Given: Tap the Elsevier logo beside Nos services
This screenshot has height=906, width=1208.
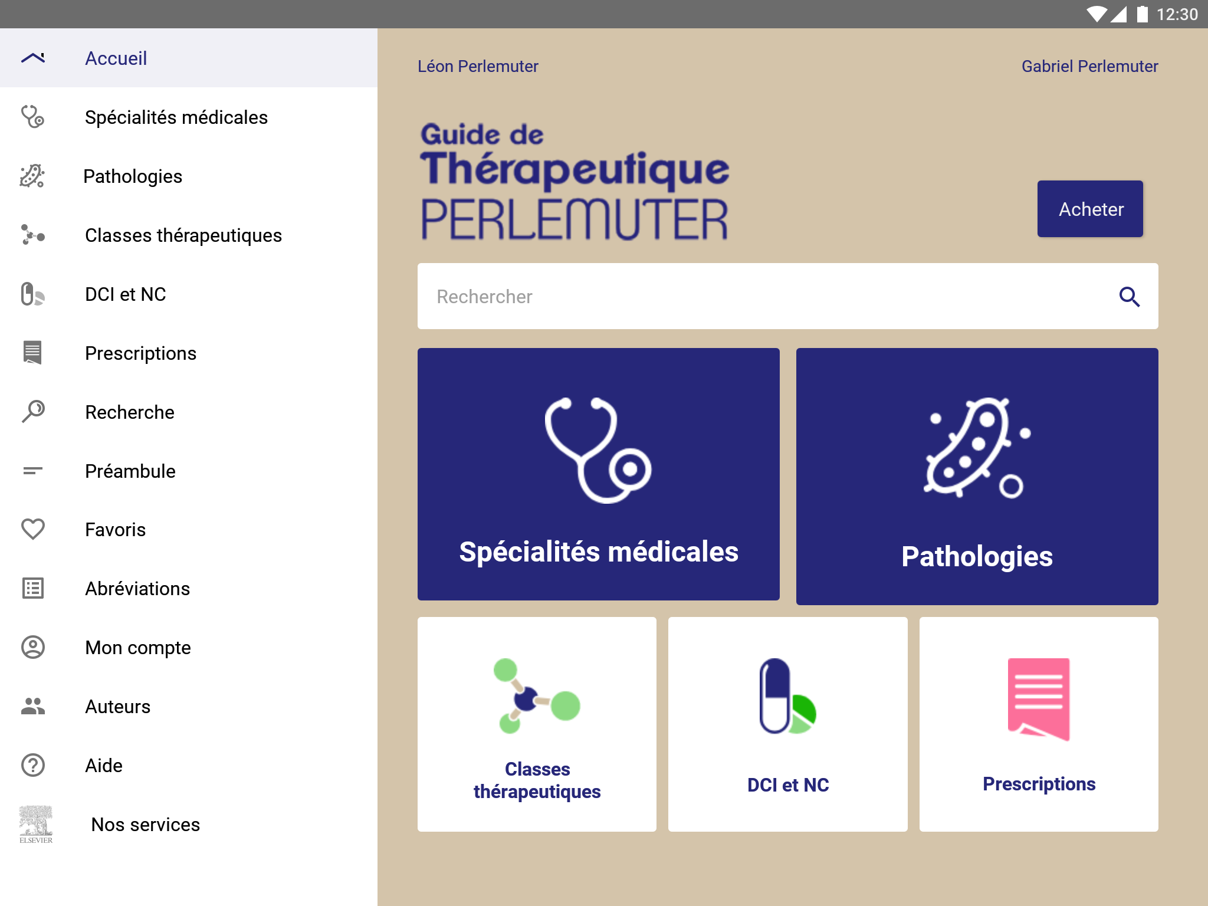Looking at the screenshot, I should pyautogui.click(x=36, y=825).
